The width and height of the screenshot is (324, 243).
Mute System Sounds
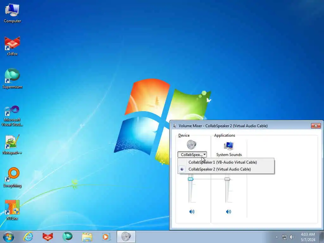(x=228, y=212)
